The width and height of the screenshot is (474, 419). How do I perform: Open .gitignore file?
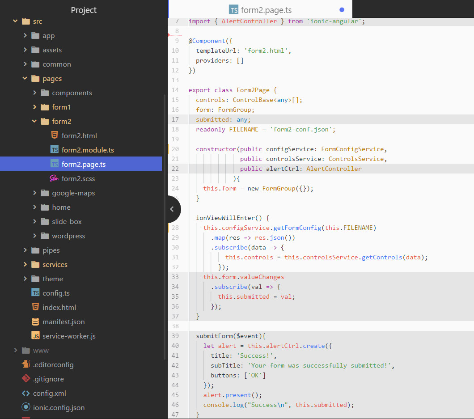48,379
